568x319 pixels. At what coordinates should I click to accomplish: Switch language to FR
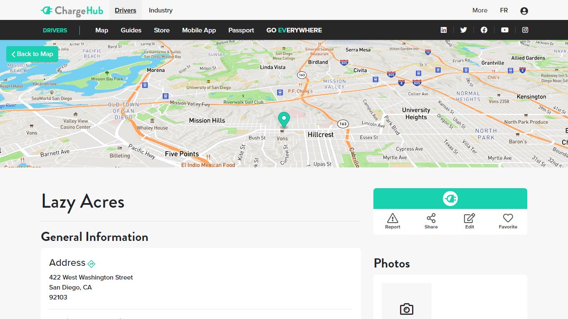504,10
